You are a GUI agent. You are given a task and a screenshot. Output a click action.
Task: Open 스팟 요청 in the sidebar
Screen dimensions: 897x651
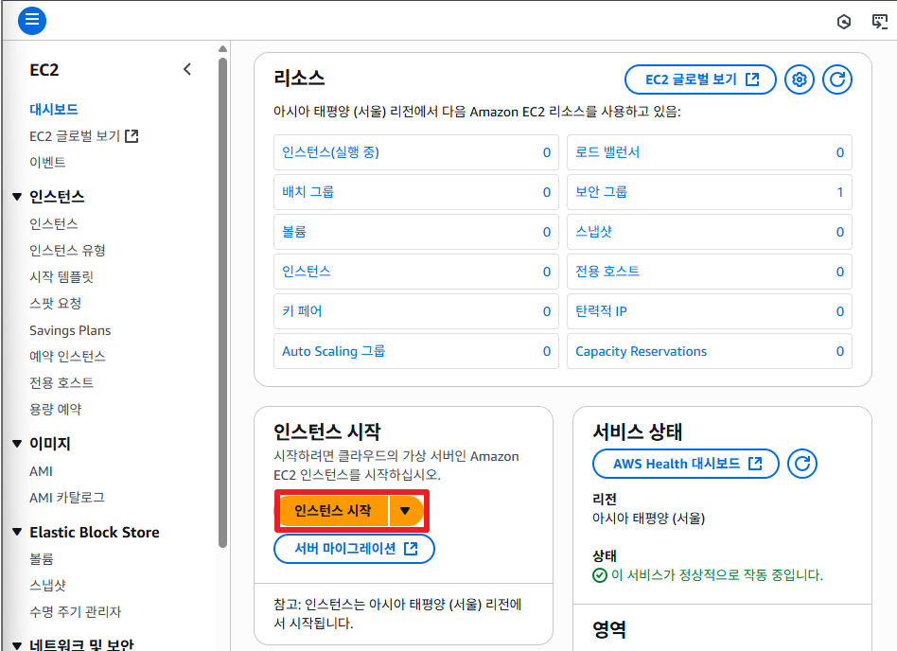click(56, 303)
